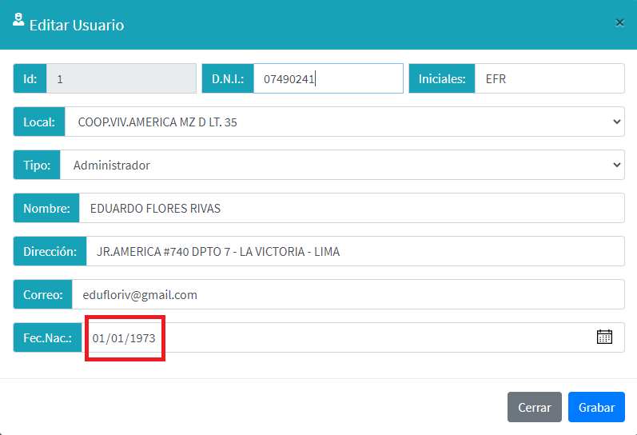Click the Editar Usuario title text
This screenshot has height=435, width=637.
77,25
